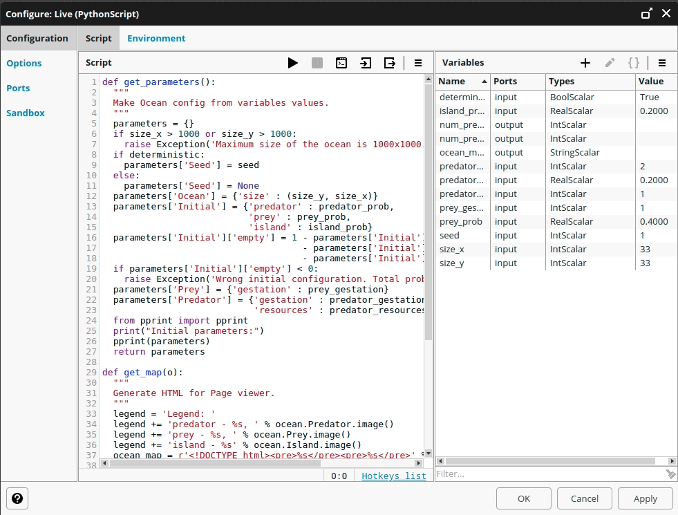This screenshot has width=678, height=515.
Task: Click the OK button
Action: 524,498
